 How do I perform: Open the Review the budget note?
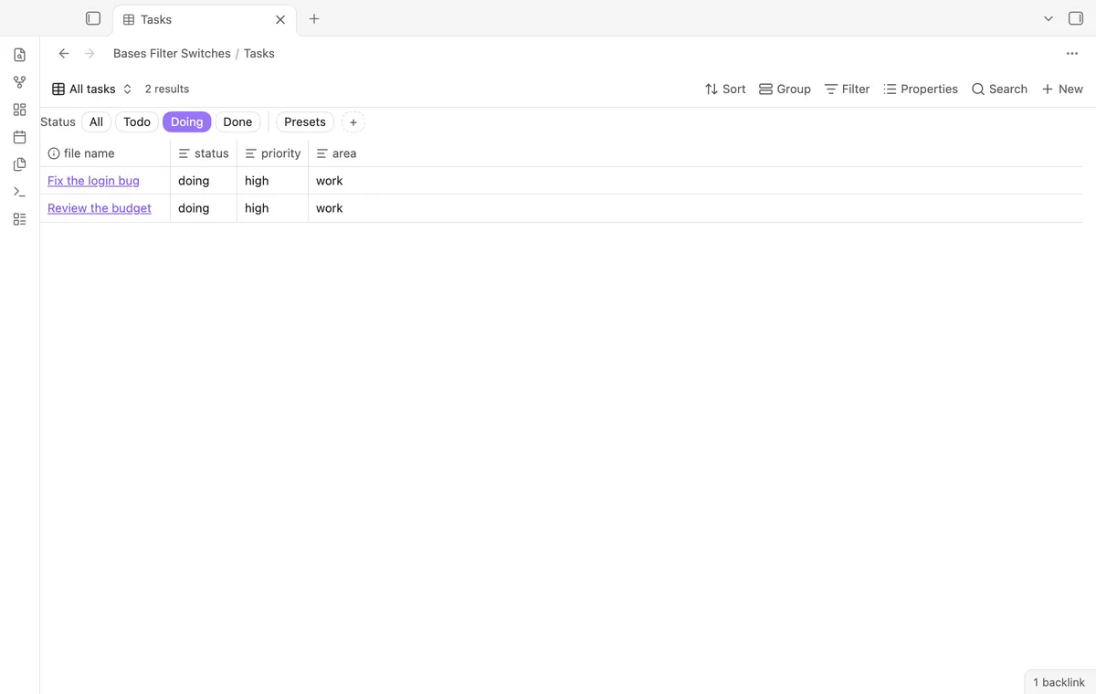pyautogui.click(x=100, y=208)
